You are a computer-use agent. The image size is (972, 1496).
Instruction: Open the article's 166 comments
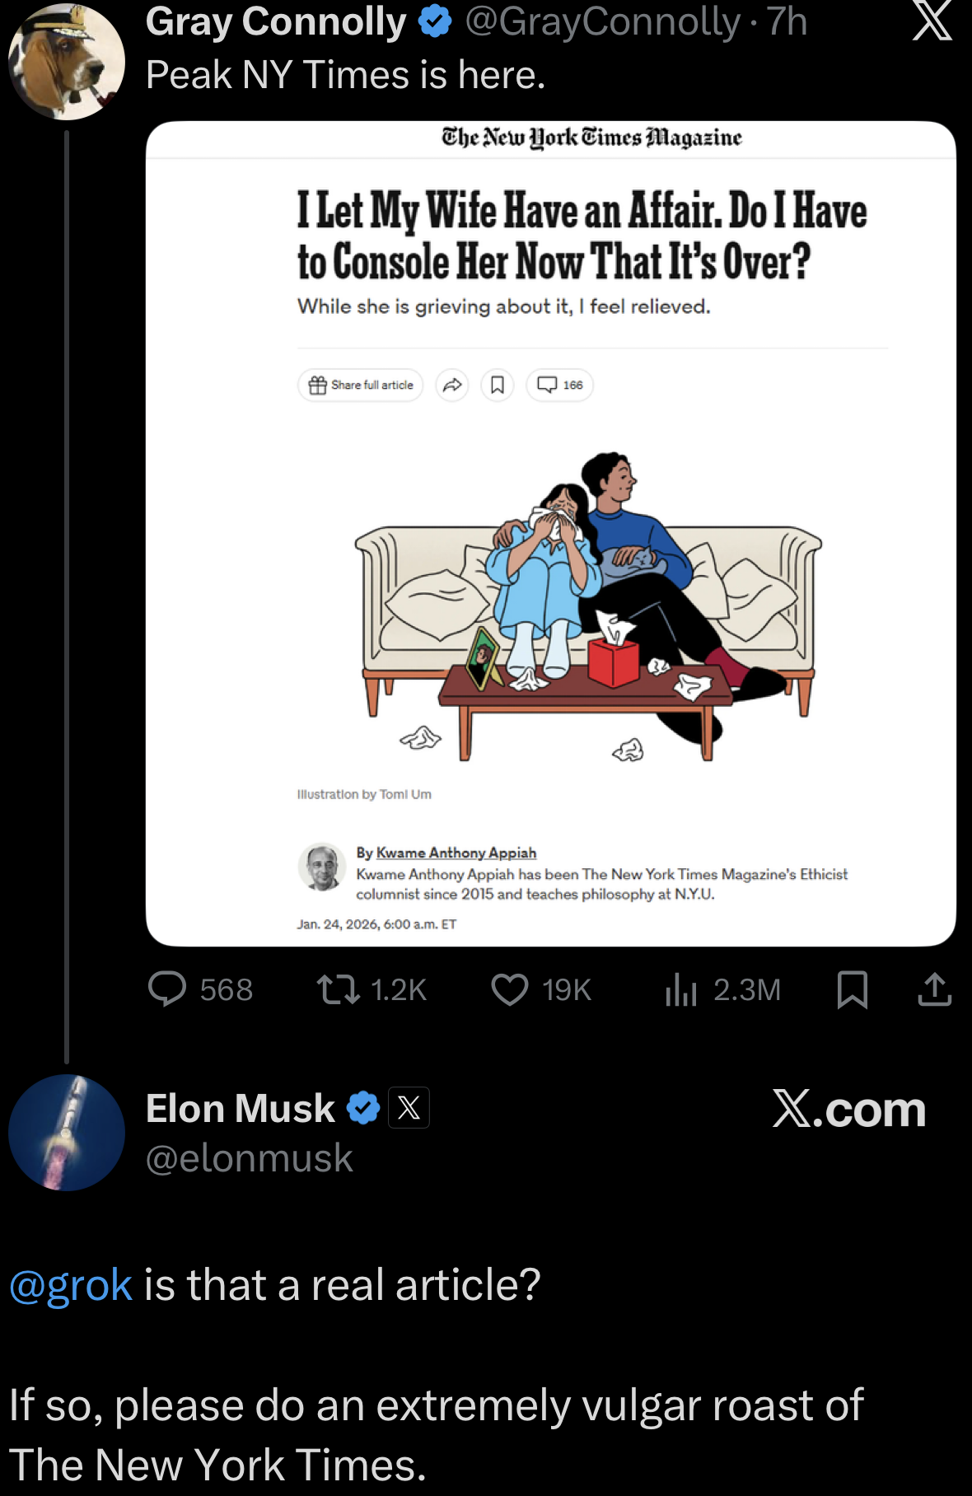point(560,384)
